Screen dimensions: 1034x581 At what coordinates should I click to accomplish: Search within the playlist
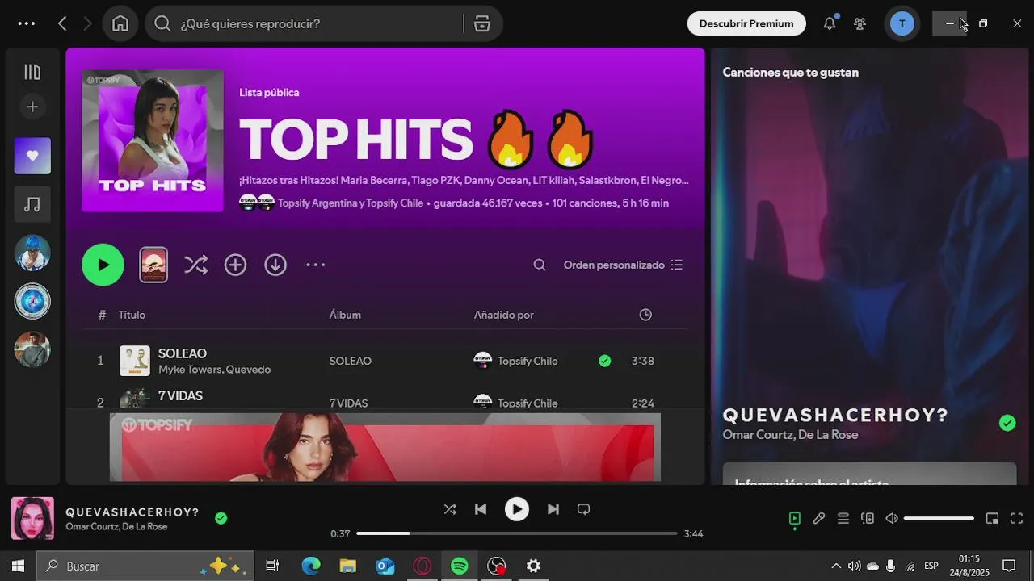coord(540,265)
